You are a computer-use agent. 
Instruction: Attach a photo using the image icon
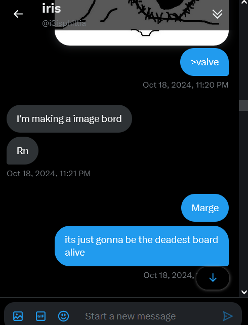tap(18, 316)
